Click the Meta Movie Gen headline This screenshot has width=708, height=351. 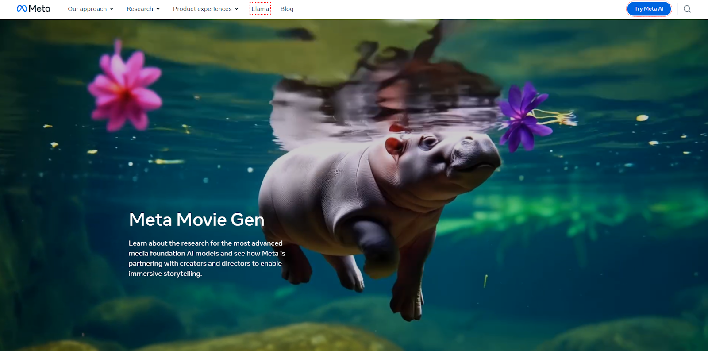click(196, 220)
